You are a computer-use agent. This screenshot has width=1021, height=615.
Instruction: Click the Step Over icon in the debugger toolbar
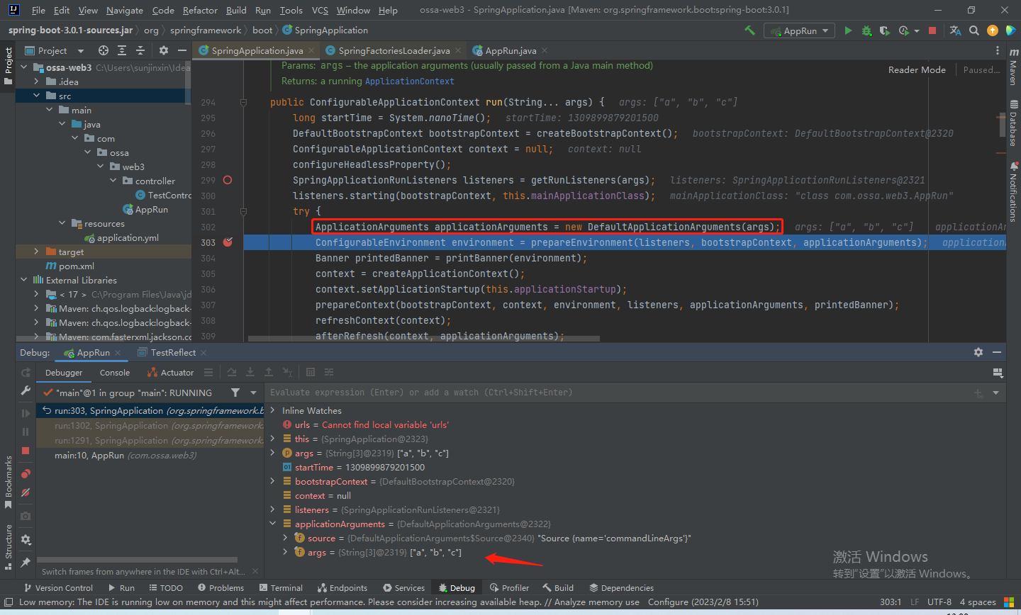tap(232, 372)
